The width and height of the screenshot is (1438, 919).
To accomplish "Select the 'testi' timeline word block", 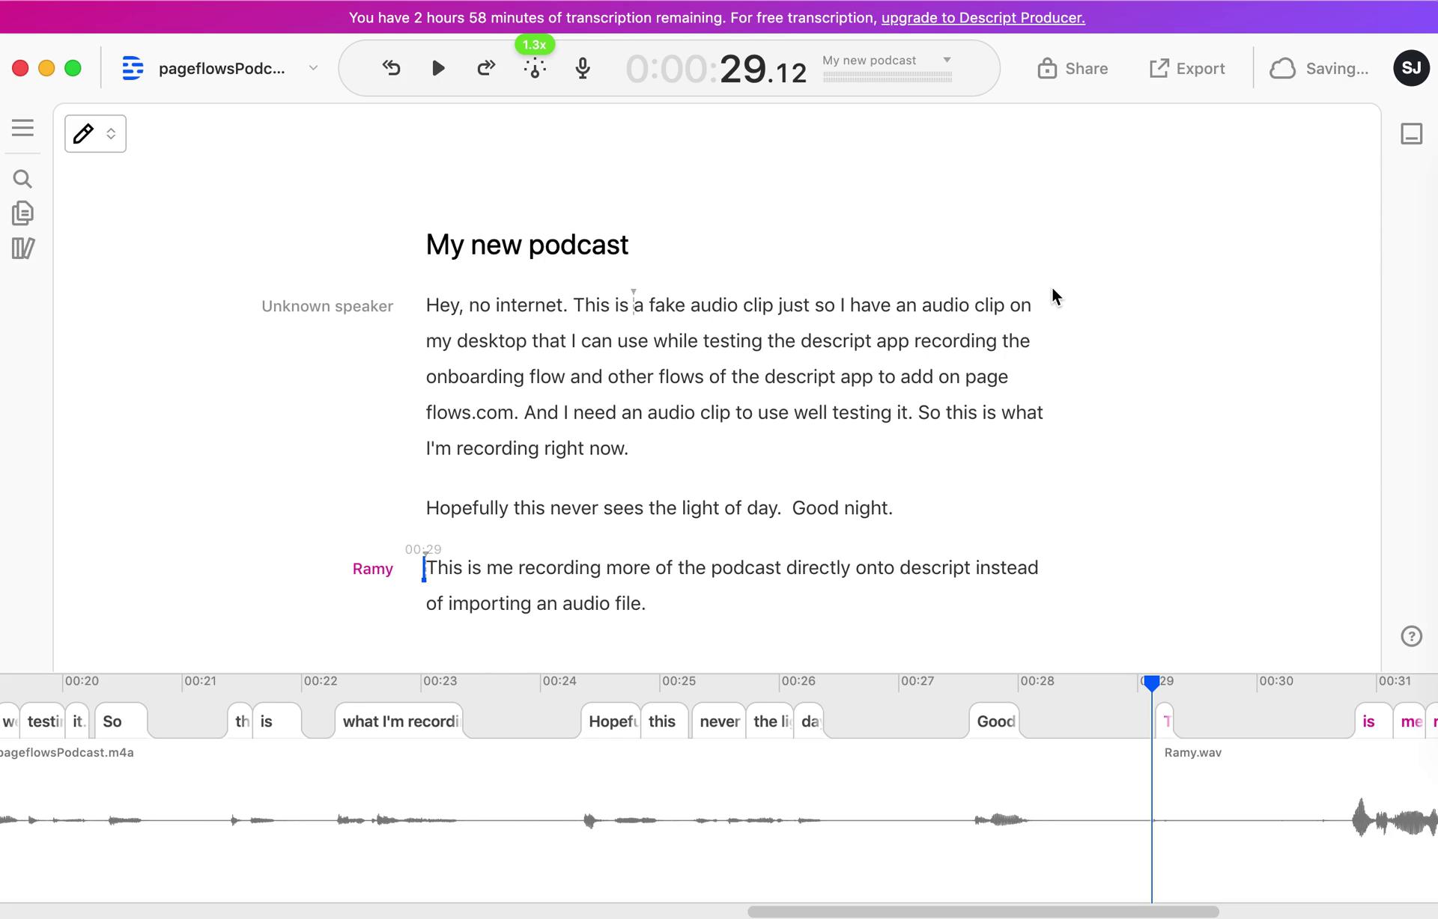I will point(43,721).
